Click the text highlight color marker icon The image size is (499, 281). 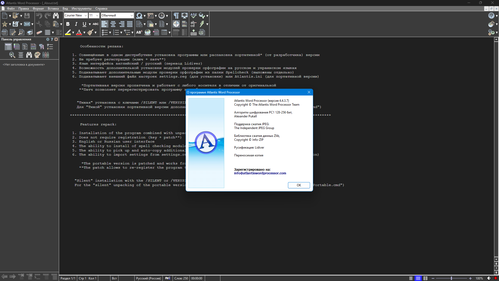[x=68, y=32]
